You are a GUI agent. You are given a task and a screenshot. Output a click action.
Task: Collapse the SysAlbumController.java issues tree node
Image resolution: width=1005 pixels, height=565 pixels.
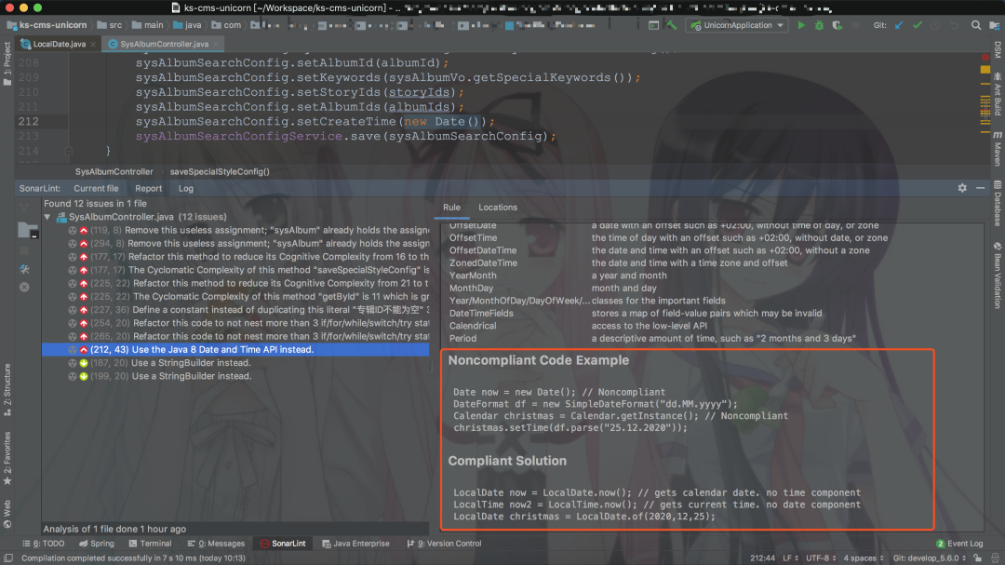pyautogui.click(x=47, y=217)
